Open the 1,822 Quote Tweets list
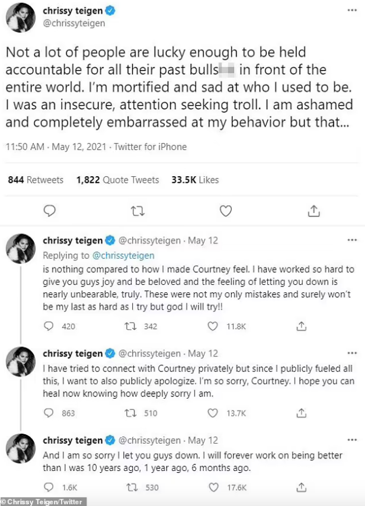The image size is (365, 506). coord(117,180)
